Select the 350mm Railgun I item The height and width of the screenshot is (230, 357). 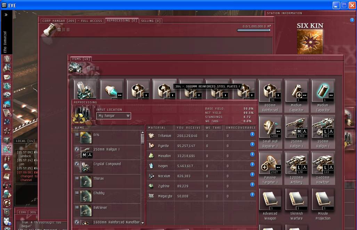(x=323, y=132)
